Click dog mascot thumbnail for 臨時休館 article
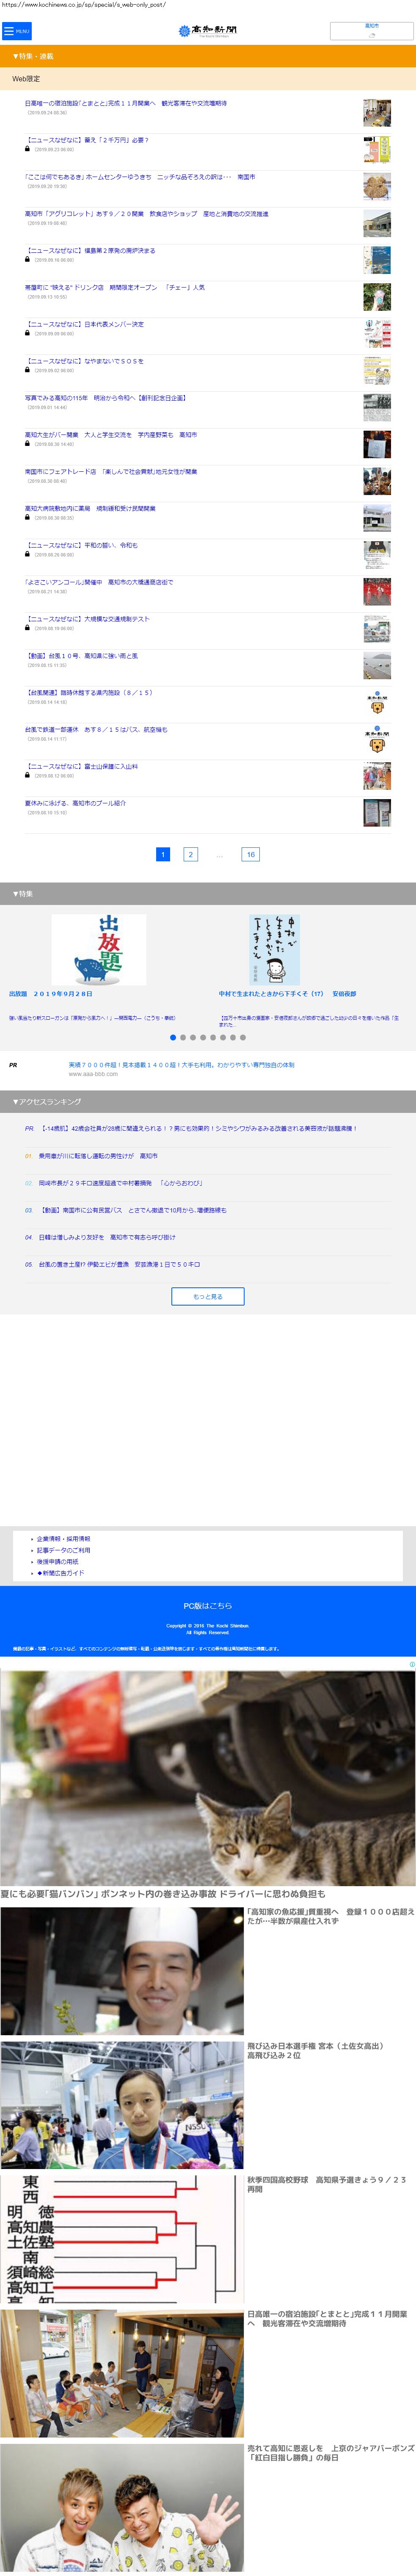 (377, 703)
